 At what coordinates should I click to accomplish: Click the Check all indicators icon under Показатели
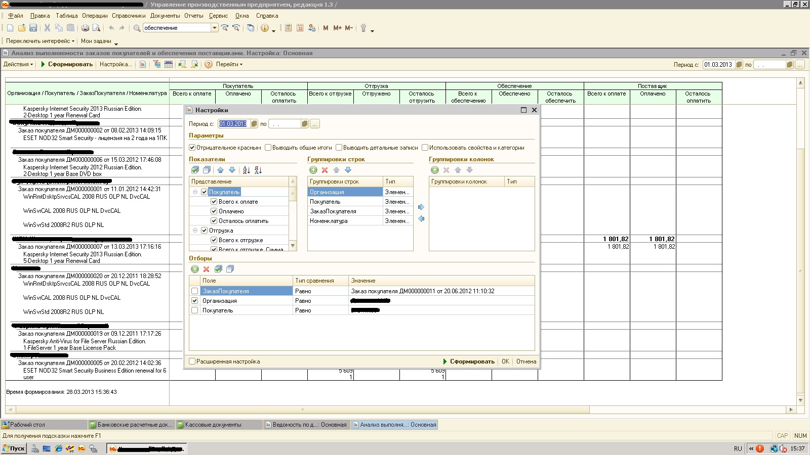coord(195,170)
